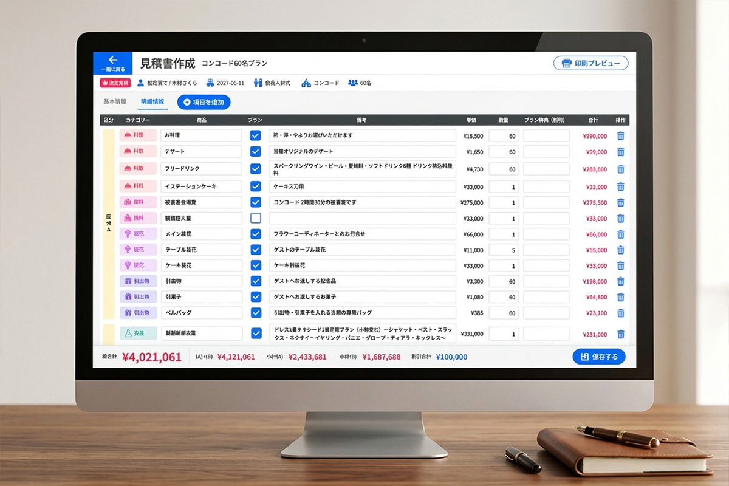Uncheck the plan checkbox for イステーションケーキ
The width and height of the screenshot is (729, 486).
point(256,187)
